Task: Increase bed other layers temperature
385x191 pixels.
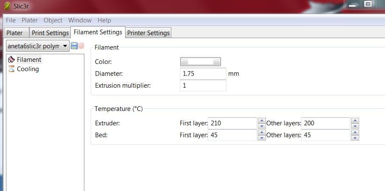Action: pyautogui.click(x=355, y=133)
